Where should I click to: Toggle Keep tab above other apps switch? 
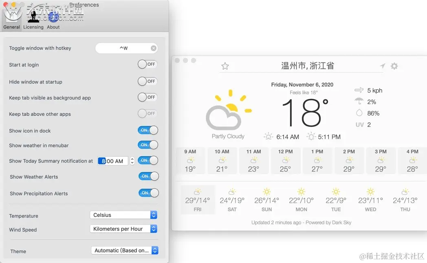tap(147, 113)
